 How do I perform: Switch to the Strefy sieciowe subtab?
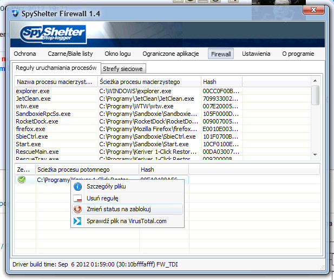(x=123, y=69)
